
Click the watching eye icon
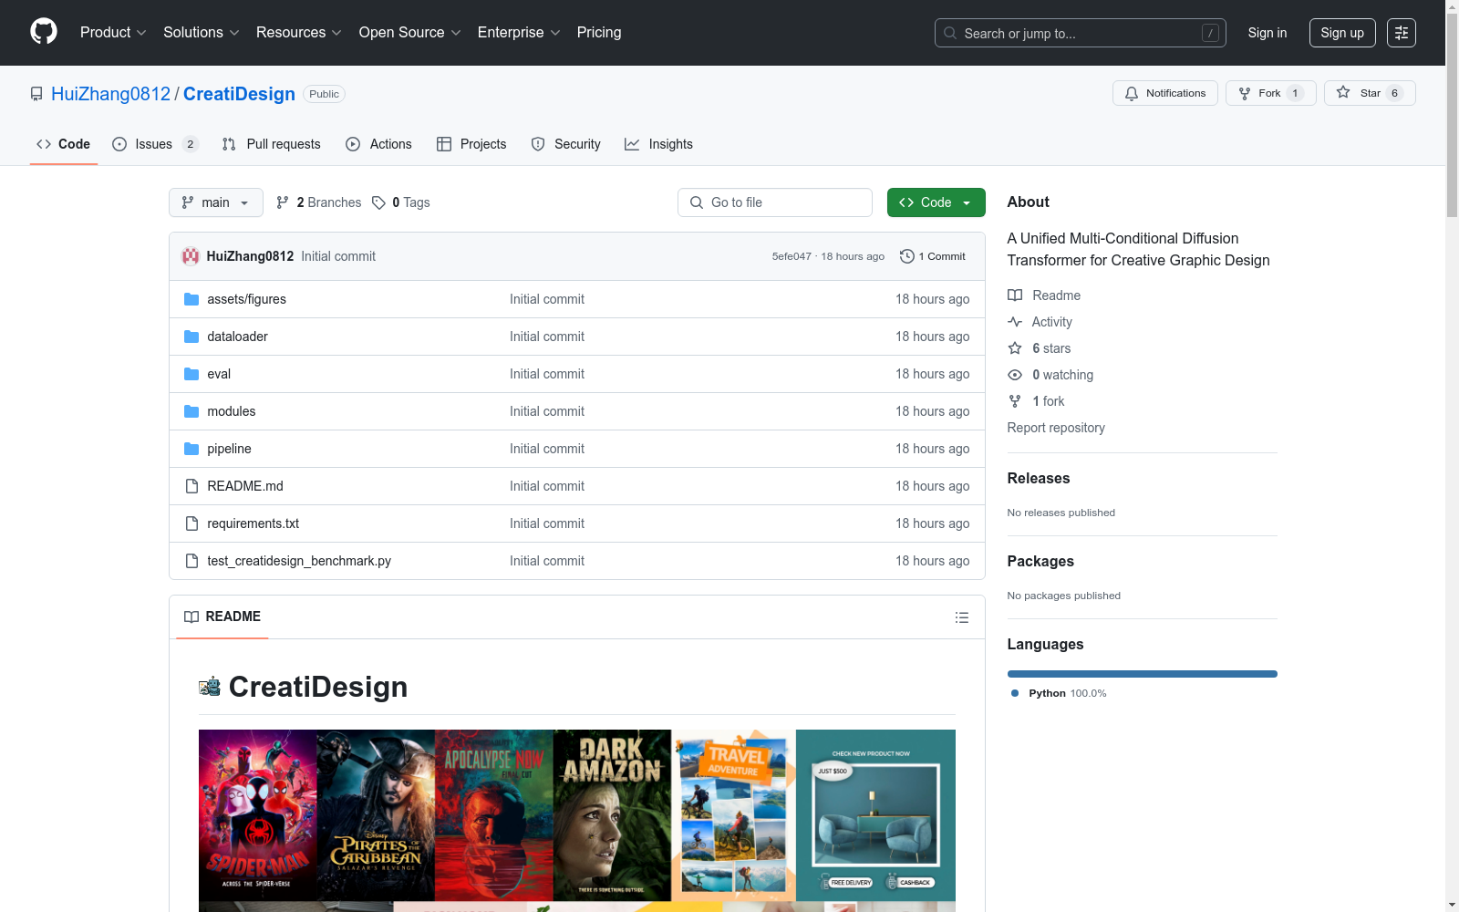point(1015,375)
